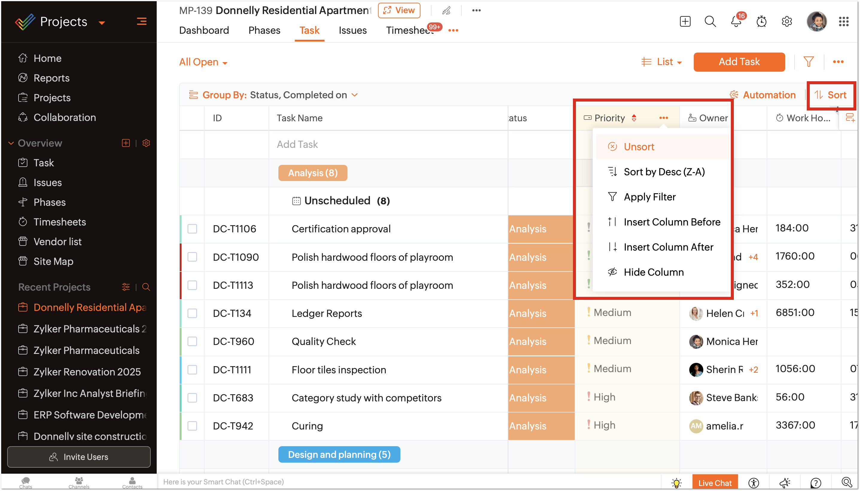
Task: Select checkbox for Ledger Reports row
Action: coord(192,313)
